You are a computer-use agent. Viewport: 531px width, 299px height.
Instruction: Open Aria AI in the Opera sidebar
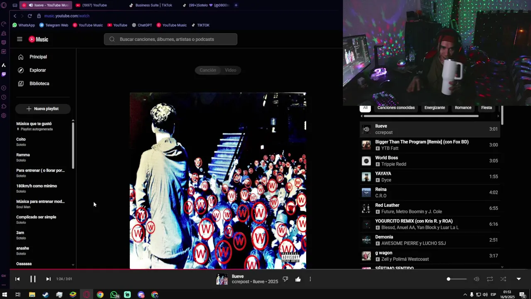[4, 65]
